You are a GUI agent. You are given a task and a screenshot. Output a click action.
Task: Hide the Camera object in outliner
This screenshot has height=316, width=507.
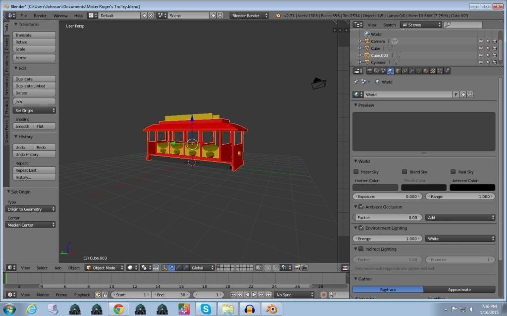pos(481,41)
